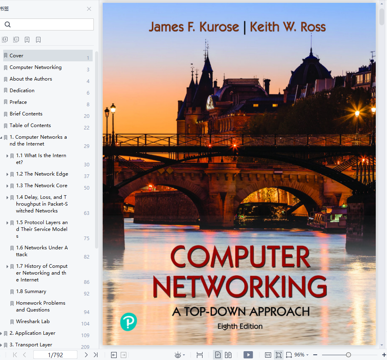Go to Table of Contents bookmark
387x360 pixels.
30,125
